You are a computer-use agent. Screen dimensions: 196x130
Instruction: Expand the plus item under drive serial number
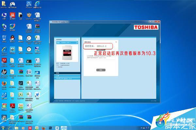click(x=59, y=67)
